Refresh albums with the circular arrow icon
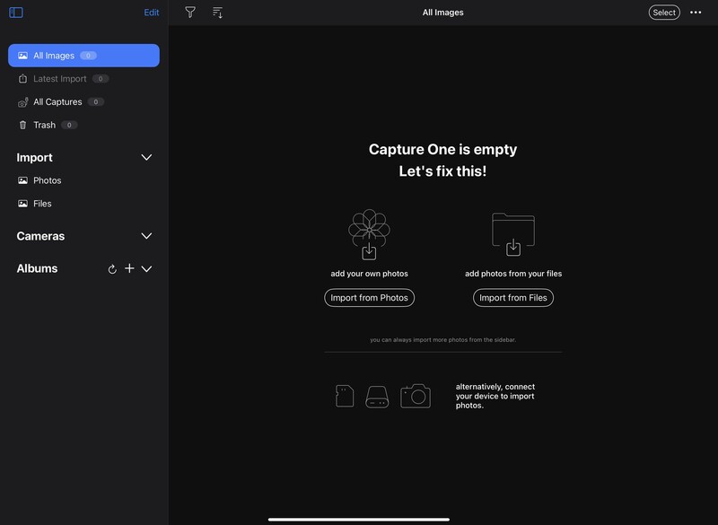The width and height of the screenshot is (718, 525). coord(112,269)
